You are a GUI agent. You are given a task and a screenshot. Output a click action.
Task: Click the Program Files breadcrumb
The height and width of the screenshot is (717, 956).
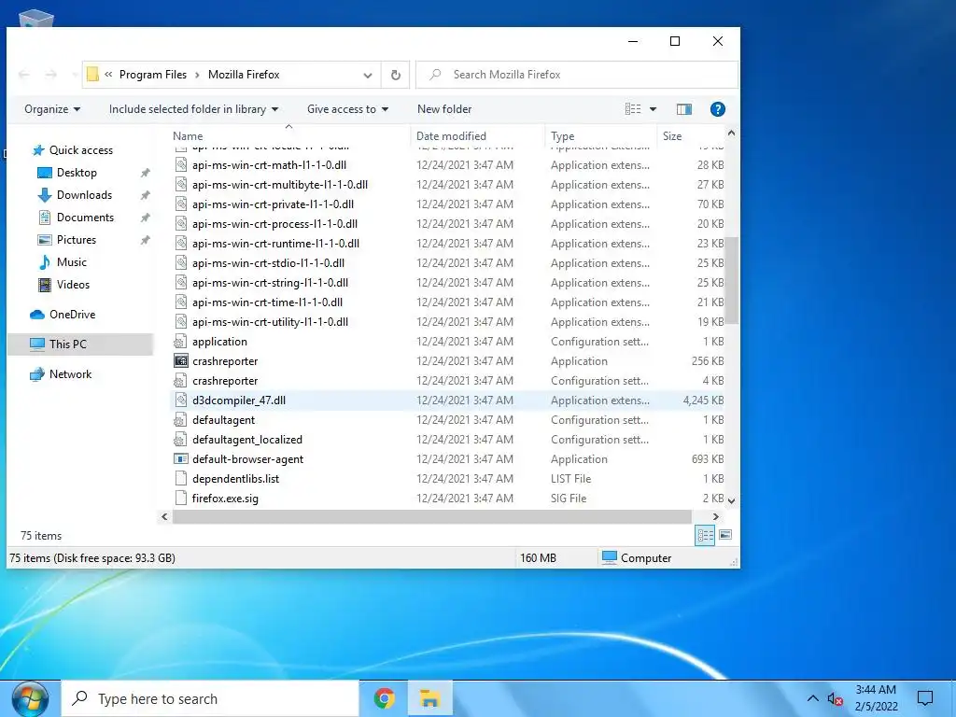[153, 75]
